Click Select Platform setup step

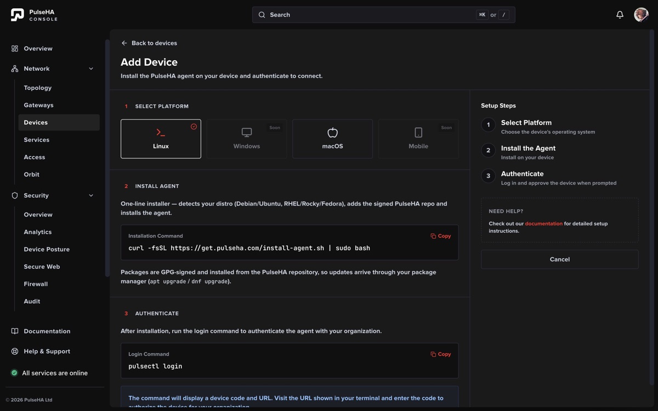point(559,126)
